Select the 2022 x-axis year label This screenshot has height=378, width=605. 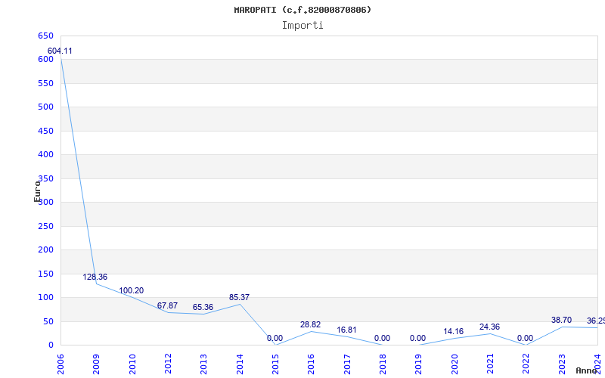click(x=526, y=364)
